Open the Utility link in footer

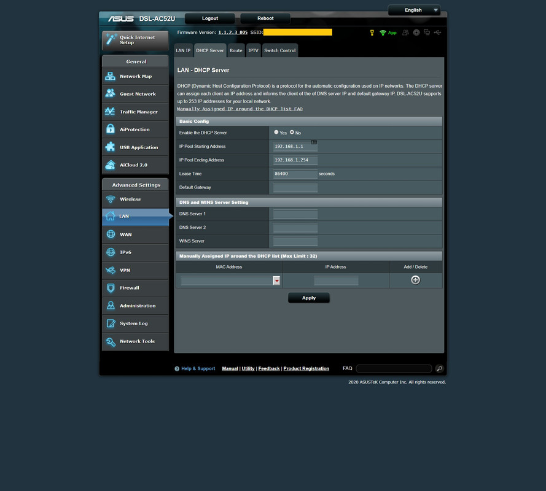[x=248, y=368]
